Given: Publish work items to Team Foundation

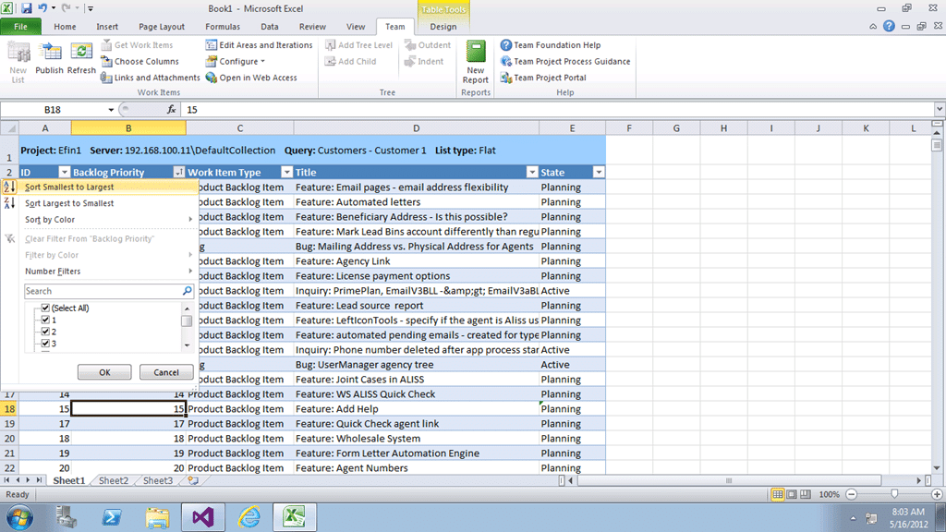Looking at the screenshot, I should click(50, 58).
